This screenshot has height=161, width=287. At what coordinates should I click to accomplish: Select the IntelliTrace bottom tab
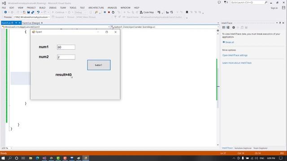pos(227,148)
